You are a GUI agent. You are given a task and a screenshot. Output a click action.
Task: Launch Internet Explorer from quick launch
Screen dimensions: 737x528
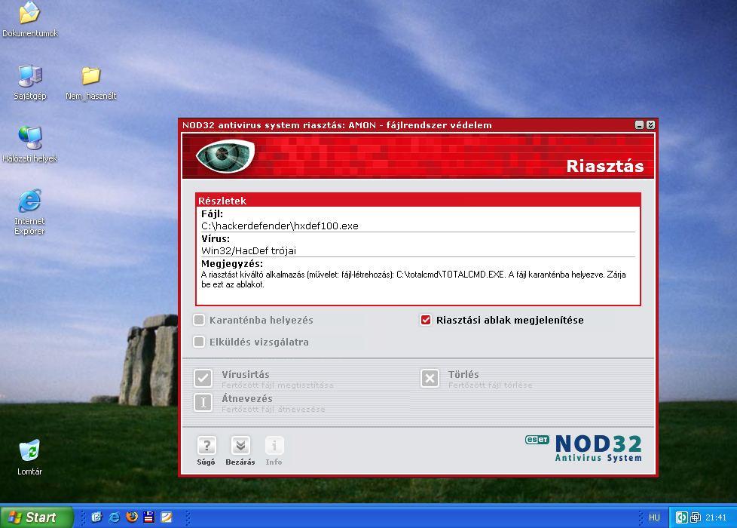coord(115,517)
